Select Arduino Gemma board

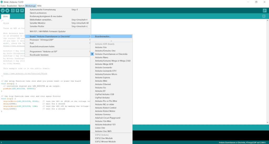(111, 115)
